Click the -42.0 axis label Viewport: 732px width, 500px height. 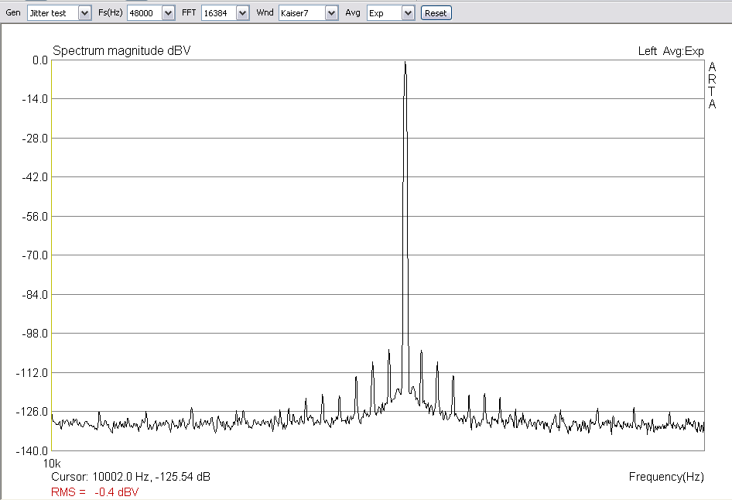[35, 177]
